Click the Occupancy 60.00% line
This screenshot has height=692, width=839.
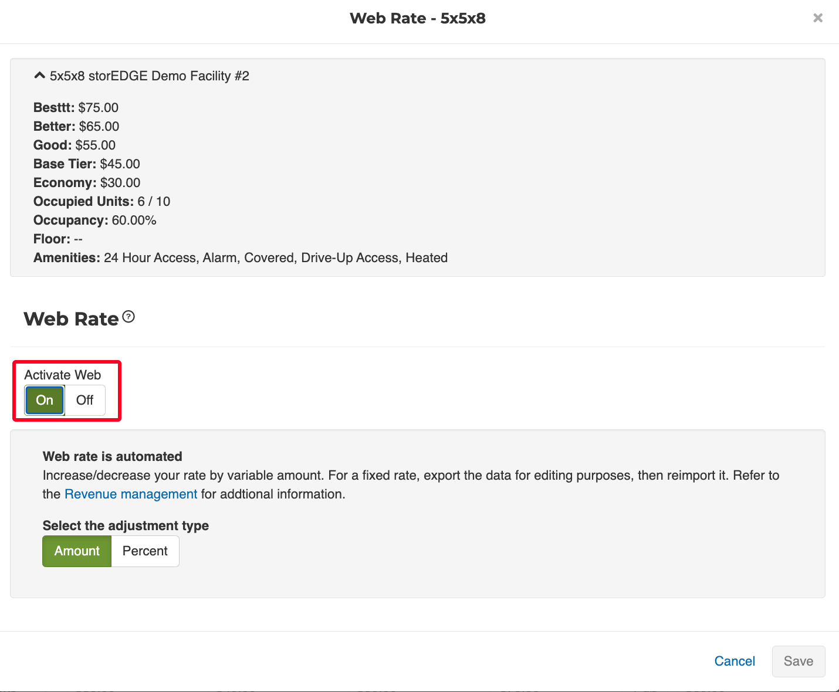click(x=95, y=221)
